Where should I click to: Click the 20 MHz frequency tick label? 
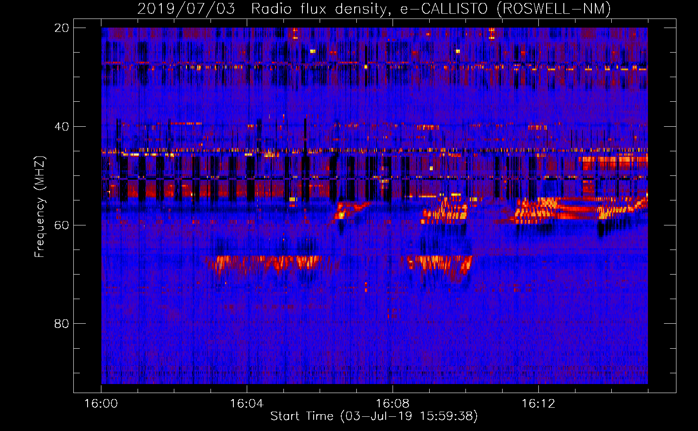click(62, 28)
